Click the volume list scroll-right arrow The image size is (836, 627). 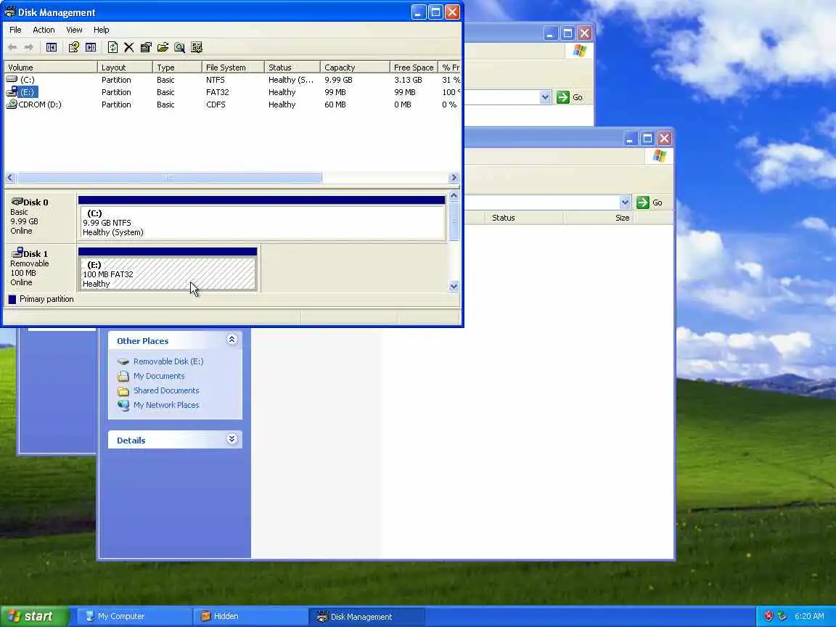tap(454, 178)
